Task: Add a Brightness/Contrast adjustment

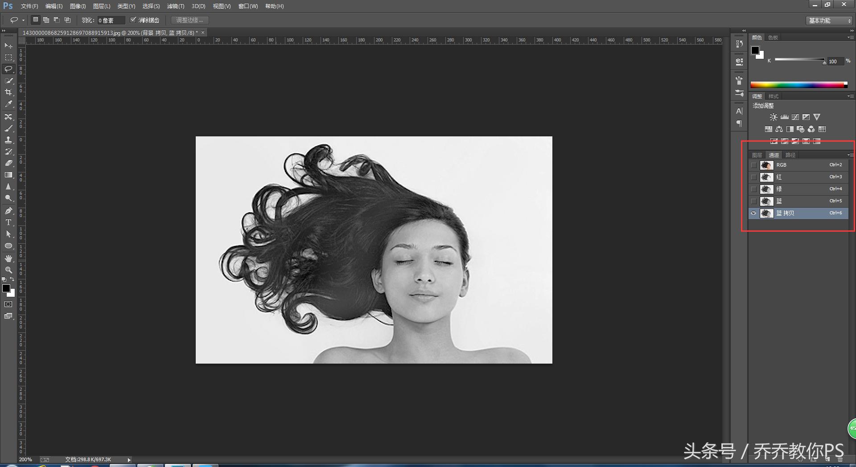Action: pos(774,117)
